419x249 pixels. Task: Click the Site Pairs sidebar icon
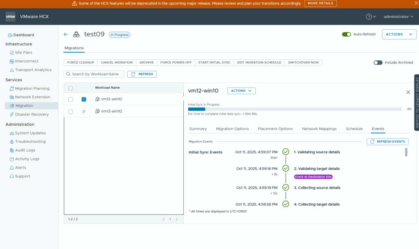click(x=12, y=53)
